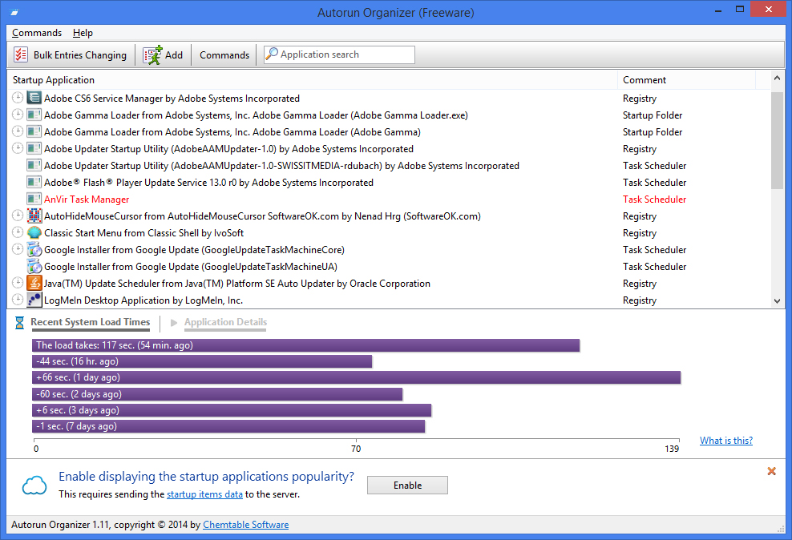Click the GoogleUpdateTaskMachineCore installer icon
The height and width of the screenshot is (540, 792).
click(34, 250)
